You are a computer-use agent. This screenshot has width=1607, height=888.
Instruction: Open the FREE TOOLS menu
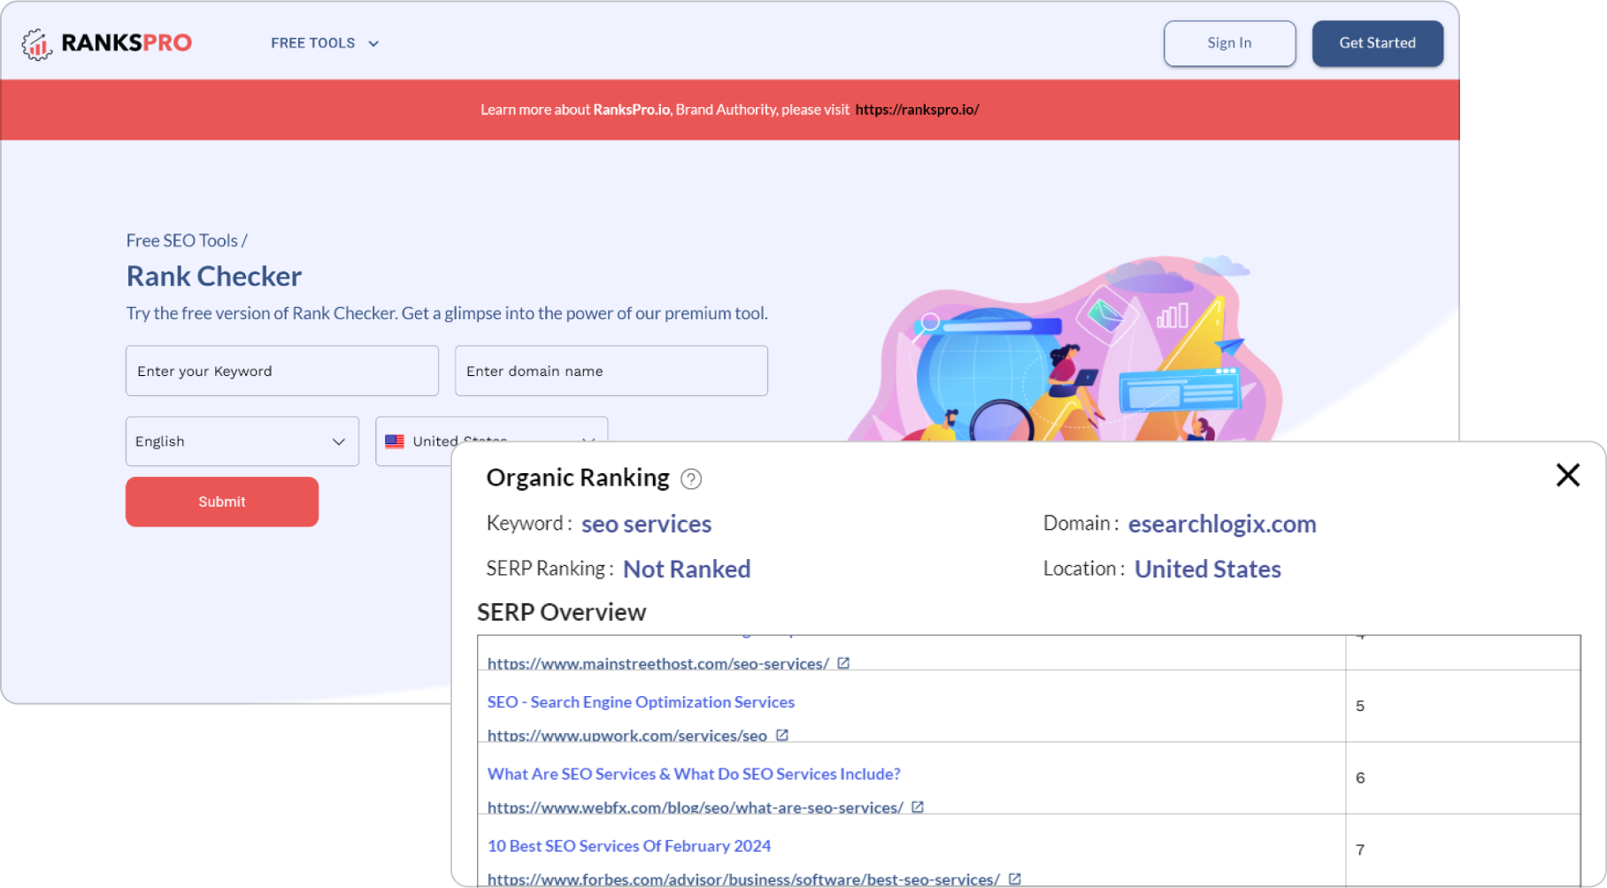(x=314, y=42)
